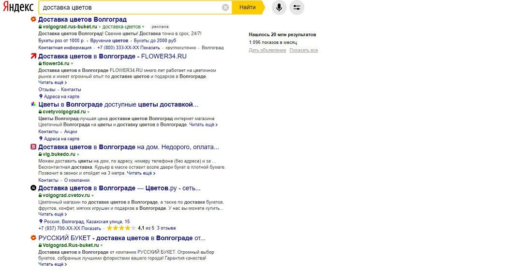Open Адреса на карте under cvetyvolgograd.ru
Viewport: 532px width, 271px height.
click(x=62, y=139)
